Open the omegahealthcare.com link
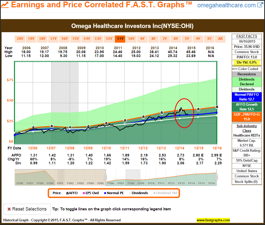265x225 pixels. [x=226, y=5]
